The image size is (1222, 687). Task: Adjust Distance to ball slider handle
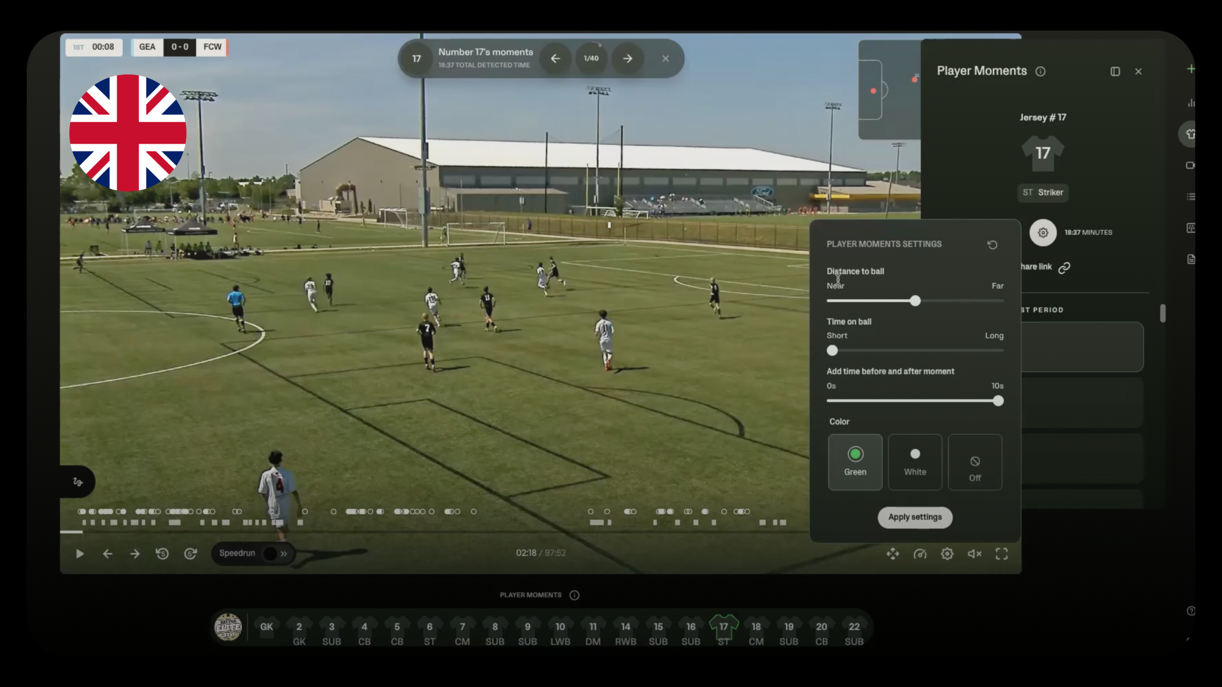pos(915,301)
